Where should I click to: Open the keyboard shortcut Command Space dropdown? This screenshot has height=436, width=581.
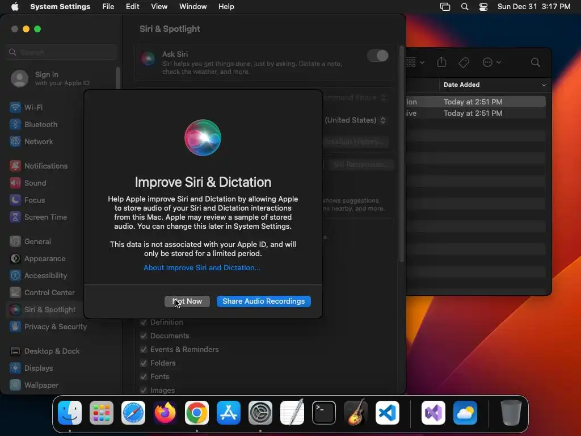[x=355, y=98]
